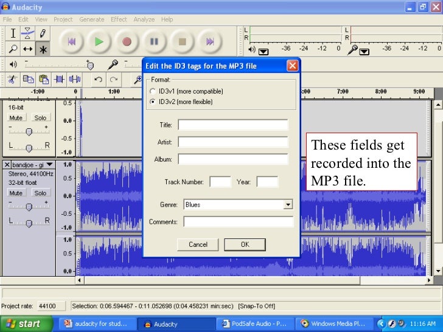Click the Stop button

(182, 42)
